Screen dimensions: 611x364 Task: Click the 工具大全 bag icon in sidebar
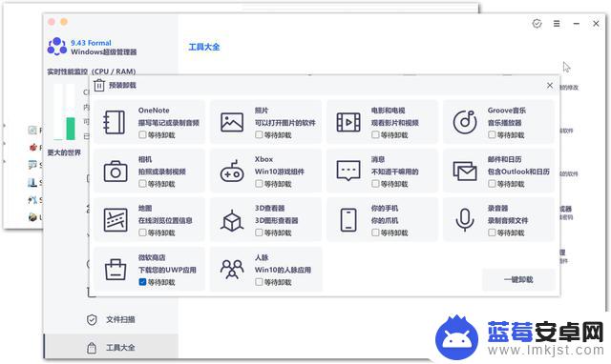(x=92, y=348)
